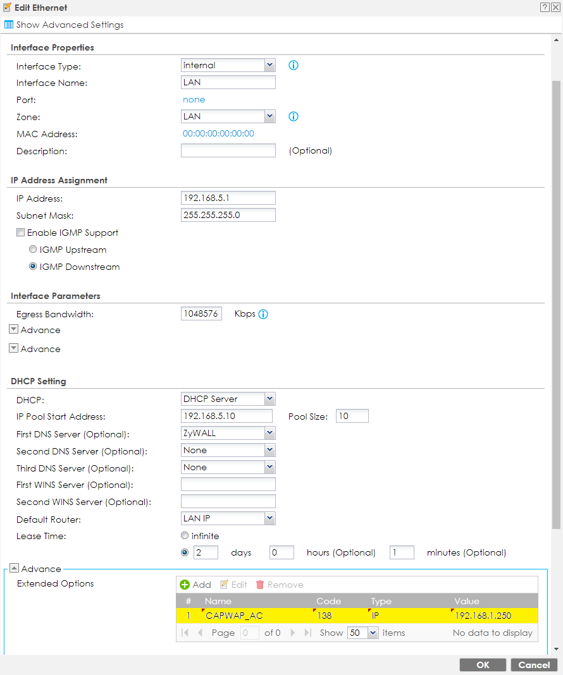This screenshot has height=675, width=563.
Task: Click the Edit Ethernet title icon
Action: click(7, 8)
